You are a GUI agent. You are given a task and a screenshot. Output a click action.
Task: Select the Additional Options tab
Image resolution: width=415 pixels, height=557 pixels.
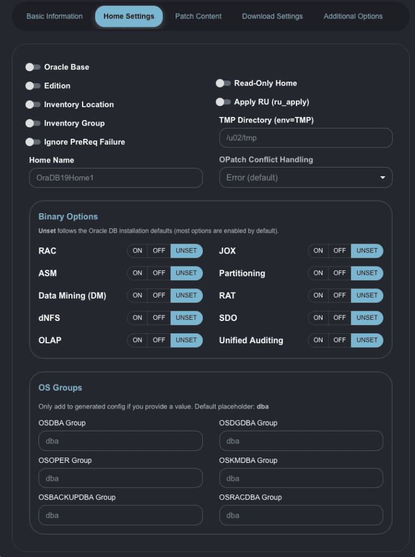pyautogui.click(x=353, y=16)
